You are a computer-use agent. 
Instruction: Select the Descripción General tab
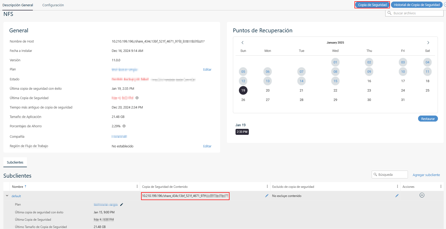[x=18, y=5]
